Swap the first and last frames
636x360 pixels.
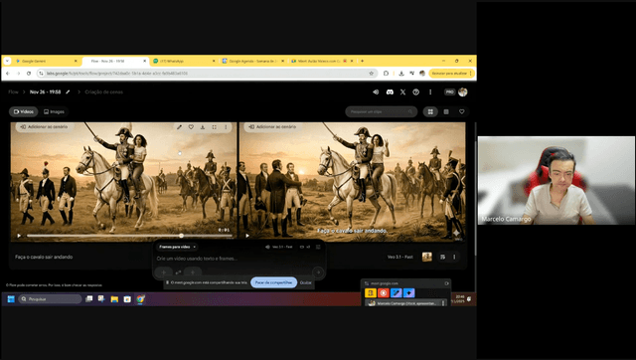[178, 272]
